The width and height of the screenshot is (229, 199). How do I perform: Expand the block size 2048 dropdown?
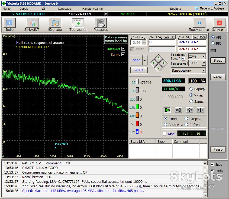pyautogui.click(x=204, y=57)
